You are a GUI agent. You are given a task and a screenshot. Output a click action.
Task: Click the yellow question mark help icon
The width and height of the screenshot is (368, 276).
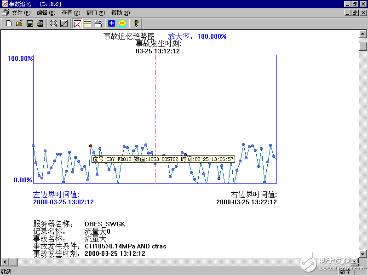[136, 23]
